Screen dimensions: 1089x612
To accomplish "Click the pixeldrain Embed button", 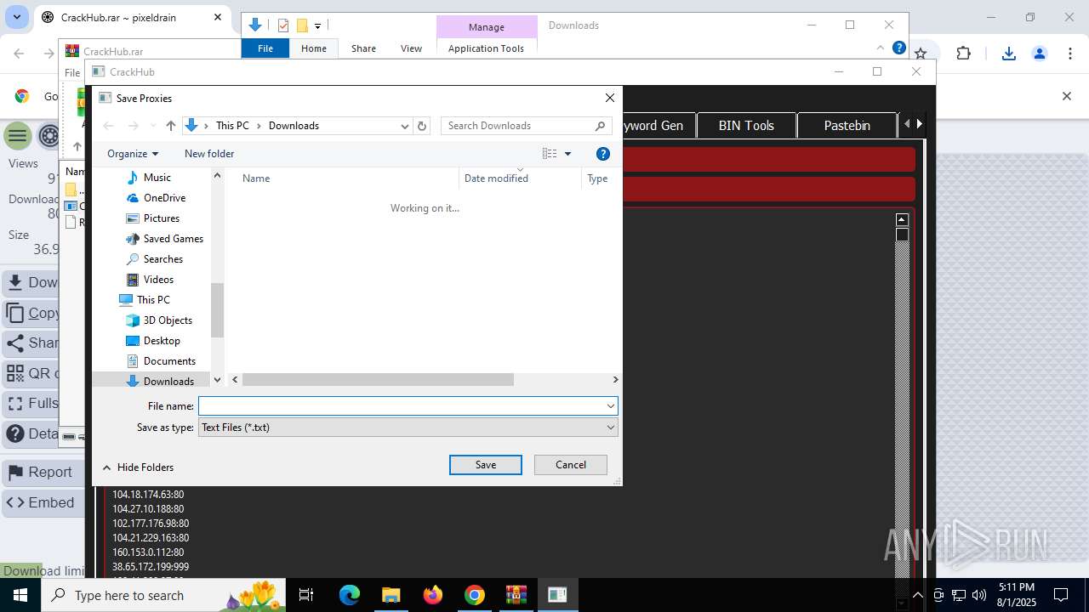I will coord(42,503).
